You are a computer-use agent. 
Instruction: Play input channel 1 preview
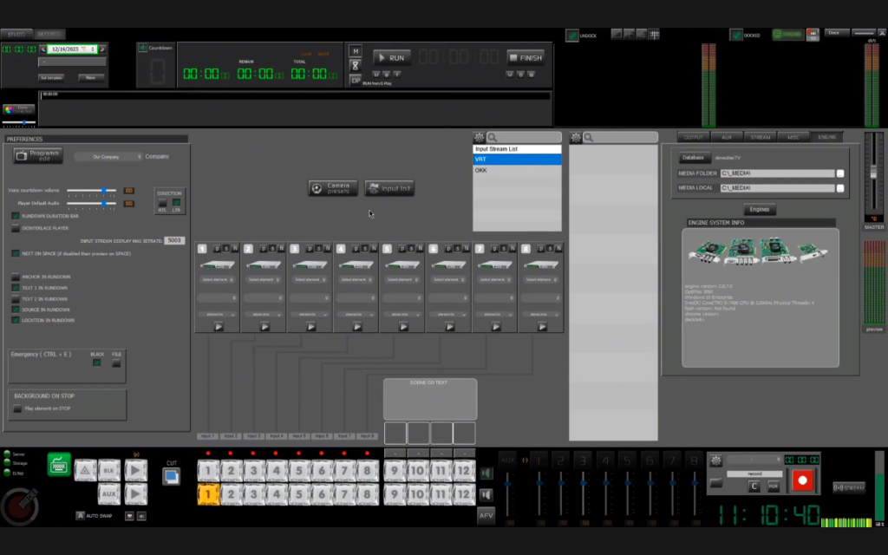pos(218,327)
